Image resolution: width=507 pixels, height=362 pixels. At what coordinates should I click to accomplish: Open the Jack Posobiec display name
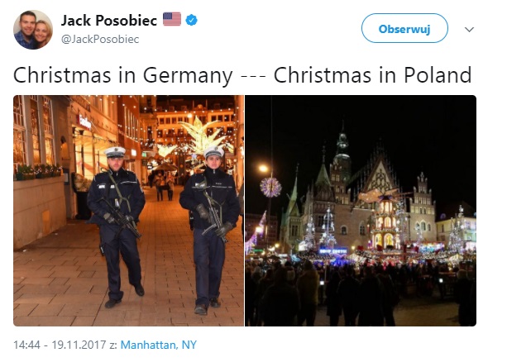click(109, 21)
